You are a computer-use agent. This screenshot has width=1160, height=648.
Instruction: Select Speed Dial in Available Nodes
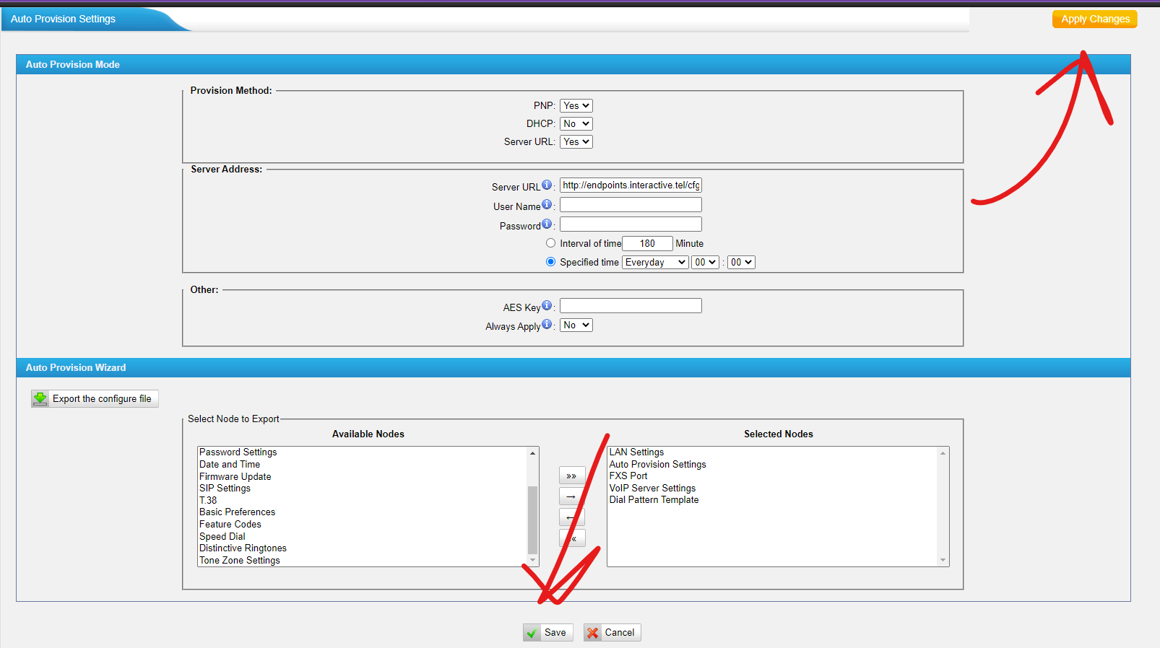point(222,536)
